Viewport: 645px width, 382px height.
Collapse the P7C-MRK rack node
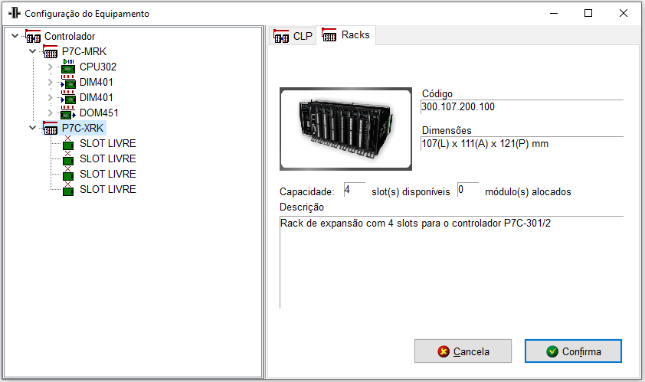coord(33,52)
